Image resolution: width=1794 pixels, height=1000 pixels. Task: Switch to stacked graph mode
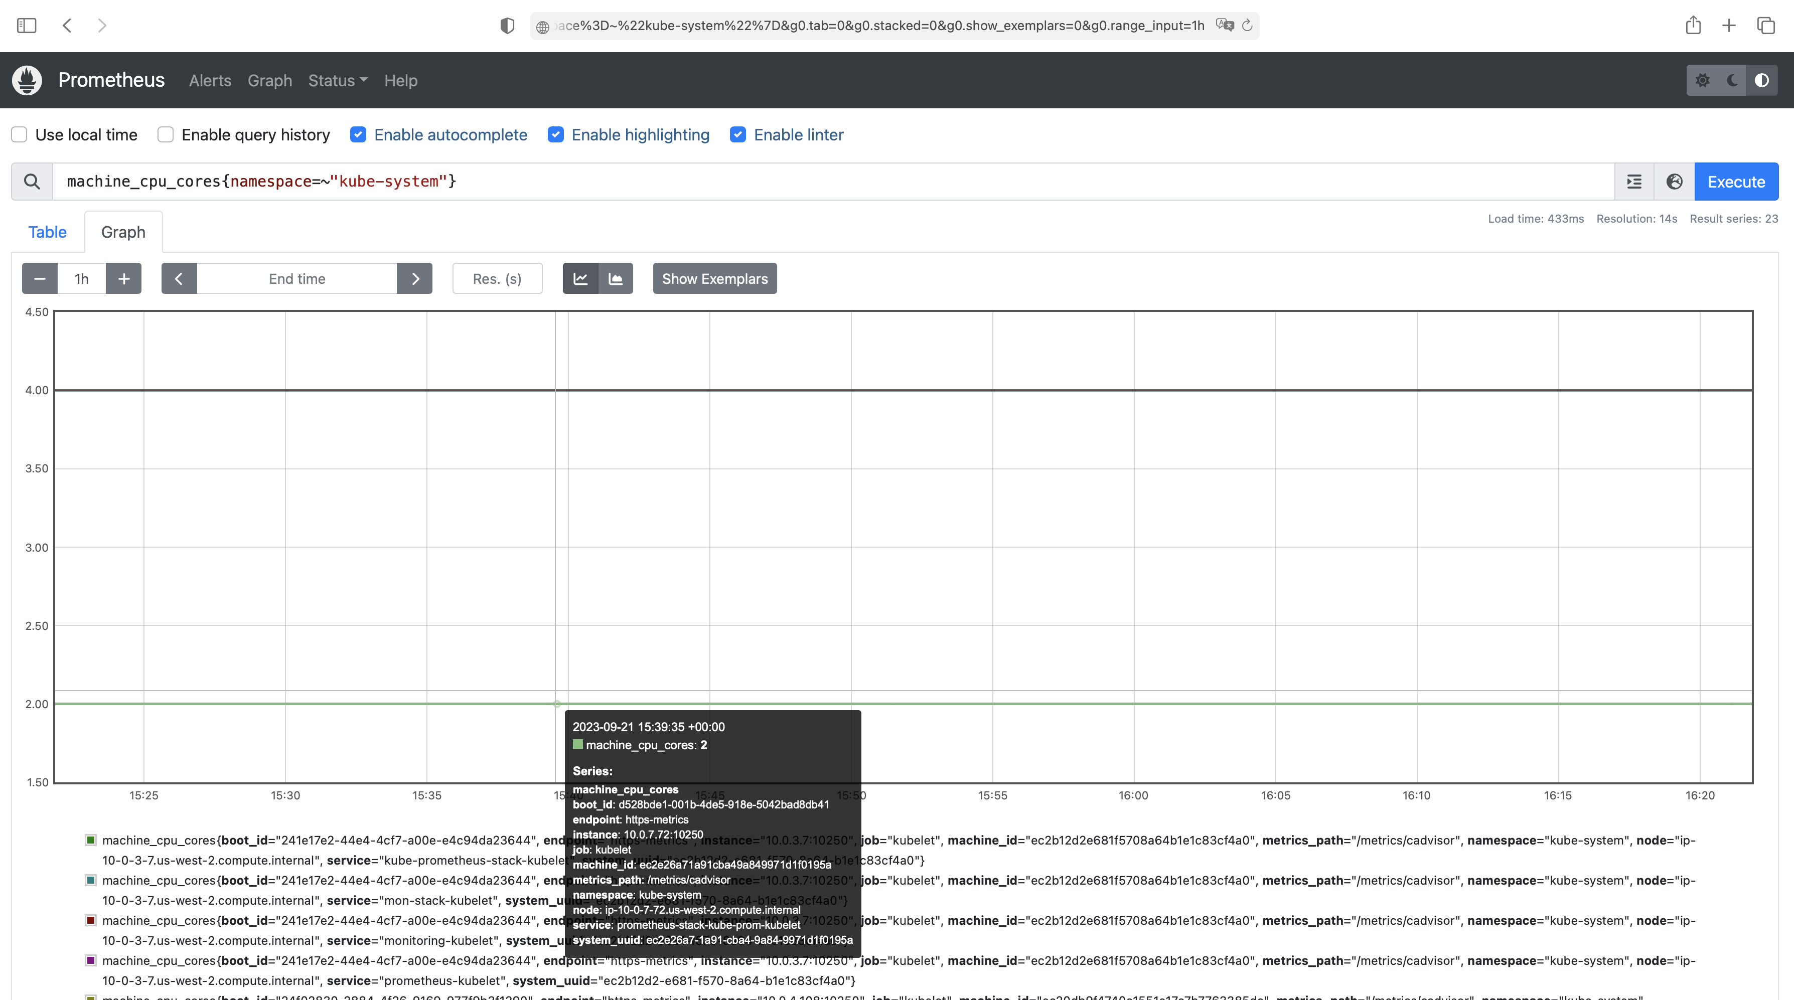616,278
